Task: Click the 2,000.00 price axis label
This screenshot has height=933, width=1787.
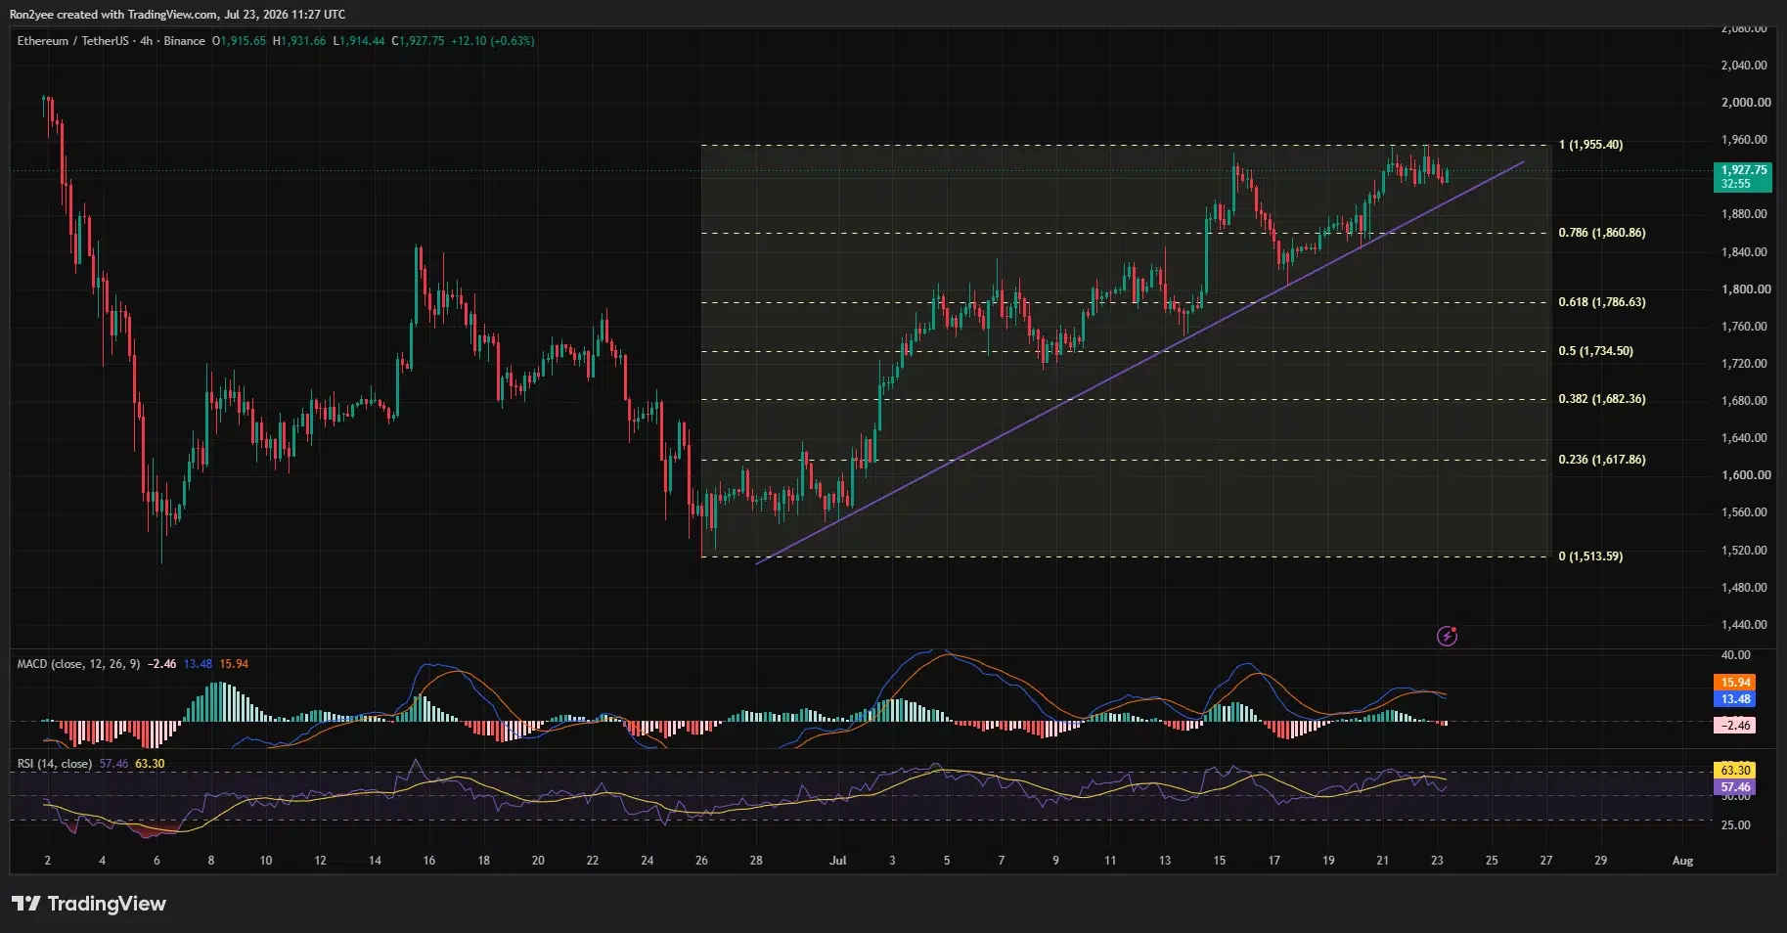Action: (x=1746, y=103)
